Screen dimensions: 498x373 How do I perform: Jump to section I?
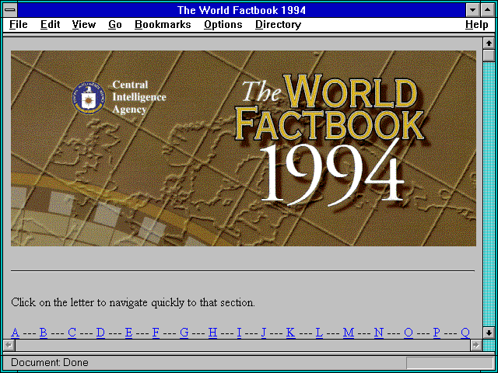[x=239, y=333]
